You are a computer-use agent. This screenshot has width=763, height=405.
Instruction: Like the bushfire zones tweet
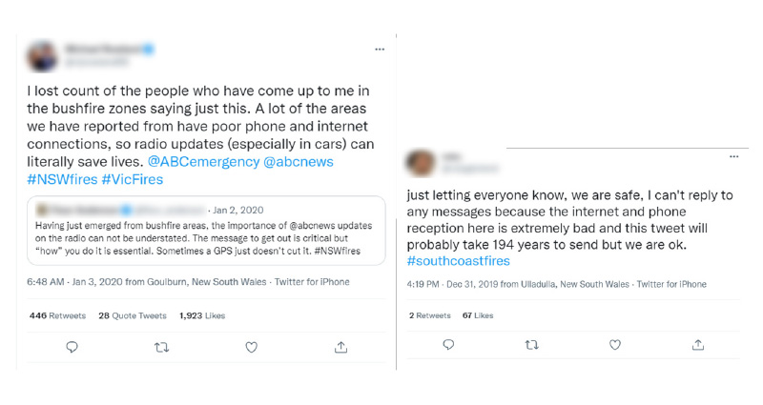click(251, 348)
